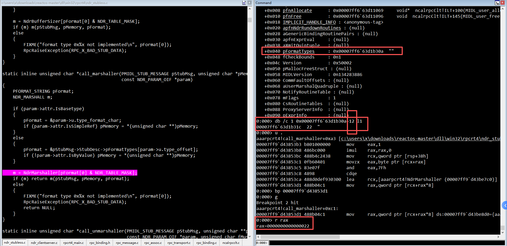The height and width of the screenshot is (246, 507).
Task: Click the "if (param->attr.IsBasetype)" line
Action: pos(48,109)
